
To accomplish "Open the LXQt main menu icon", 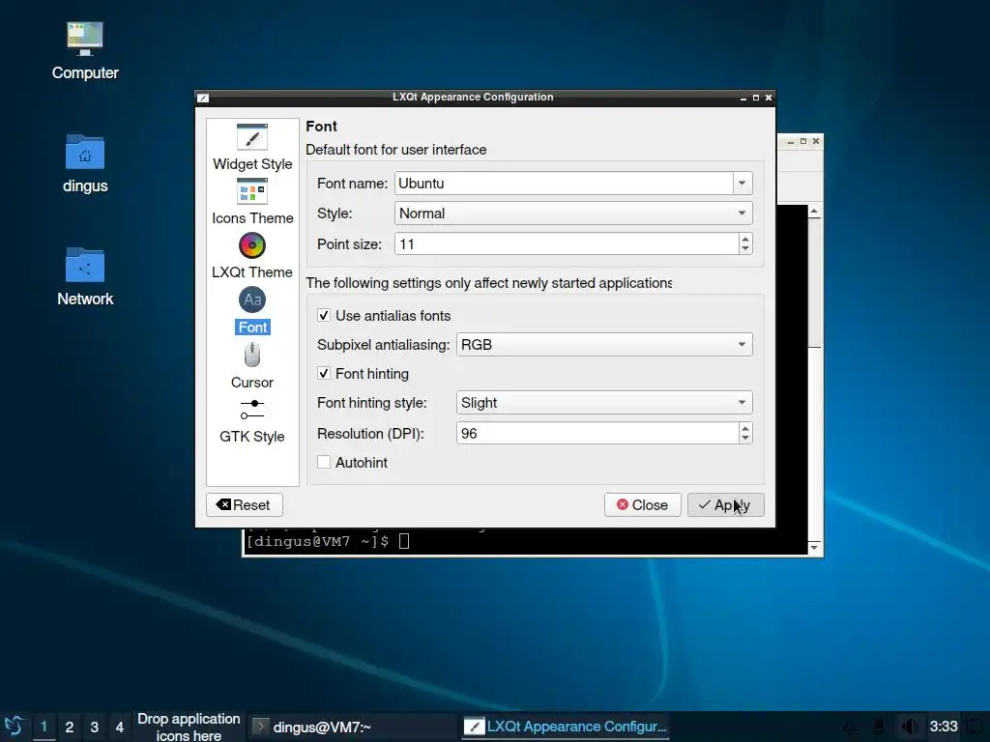I will [14, 727].
